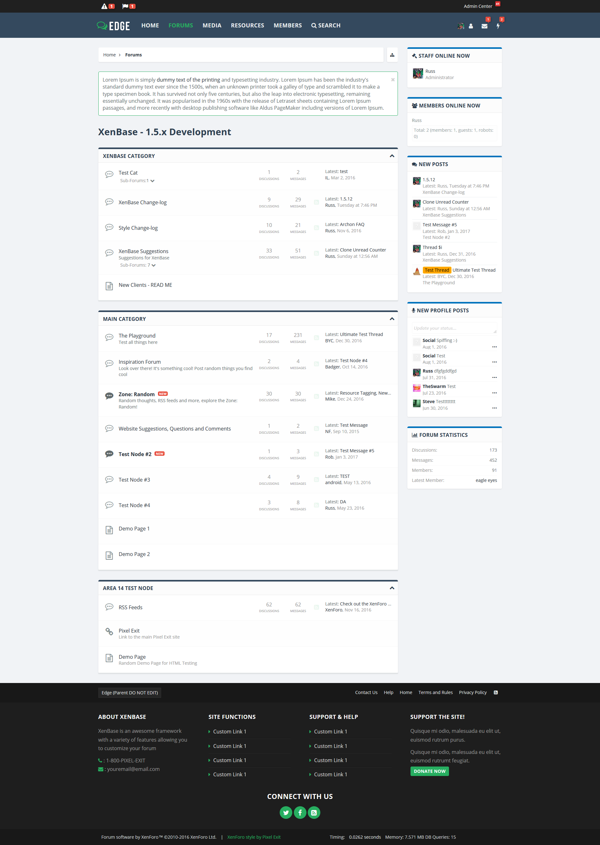The height and width of the screenshot is (845, 600).
Task: Open the reported items flag icon
Action: click(x=125, y=6)
